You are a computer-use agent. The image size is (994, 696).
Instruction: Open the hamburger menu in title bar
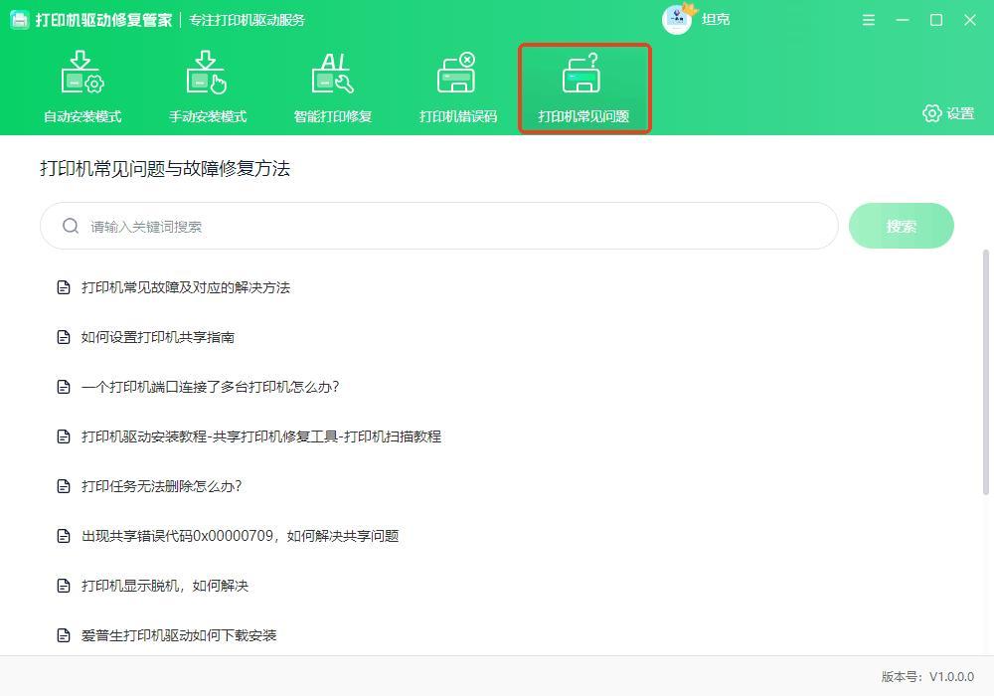[869, 20]
